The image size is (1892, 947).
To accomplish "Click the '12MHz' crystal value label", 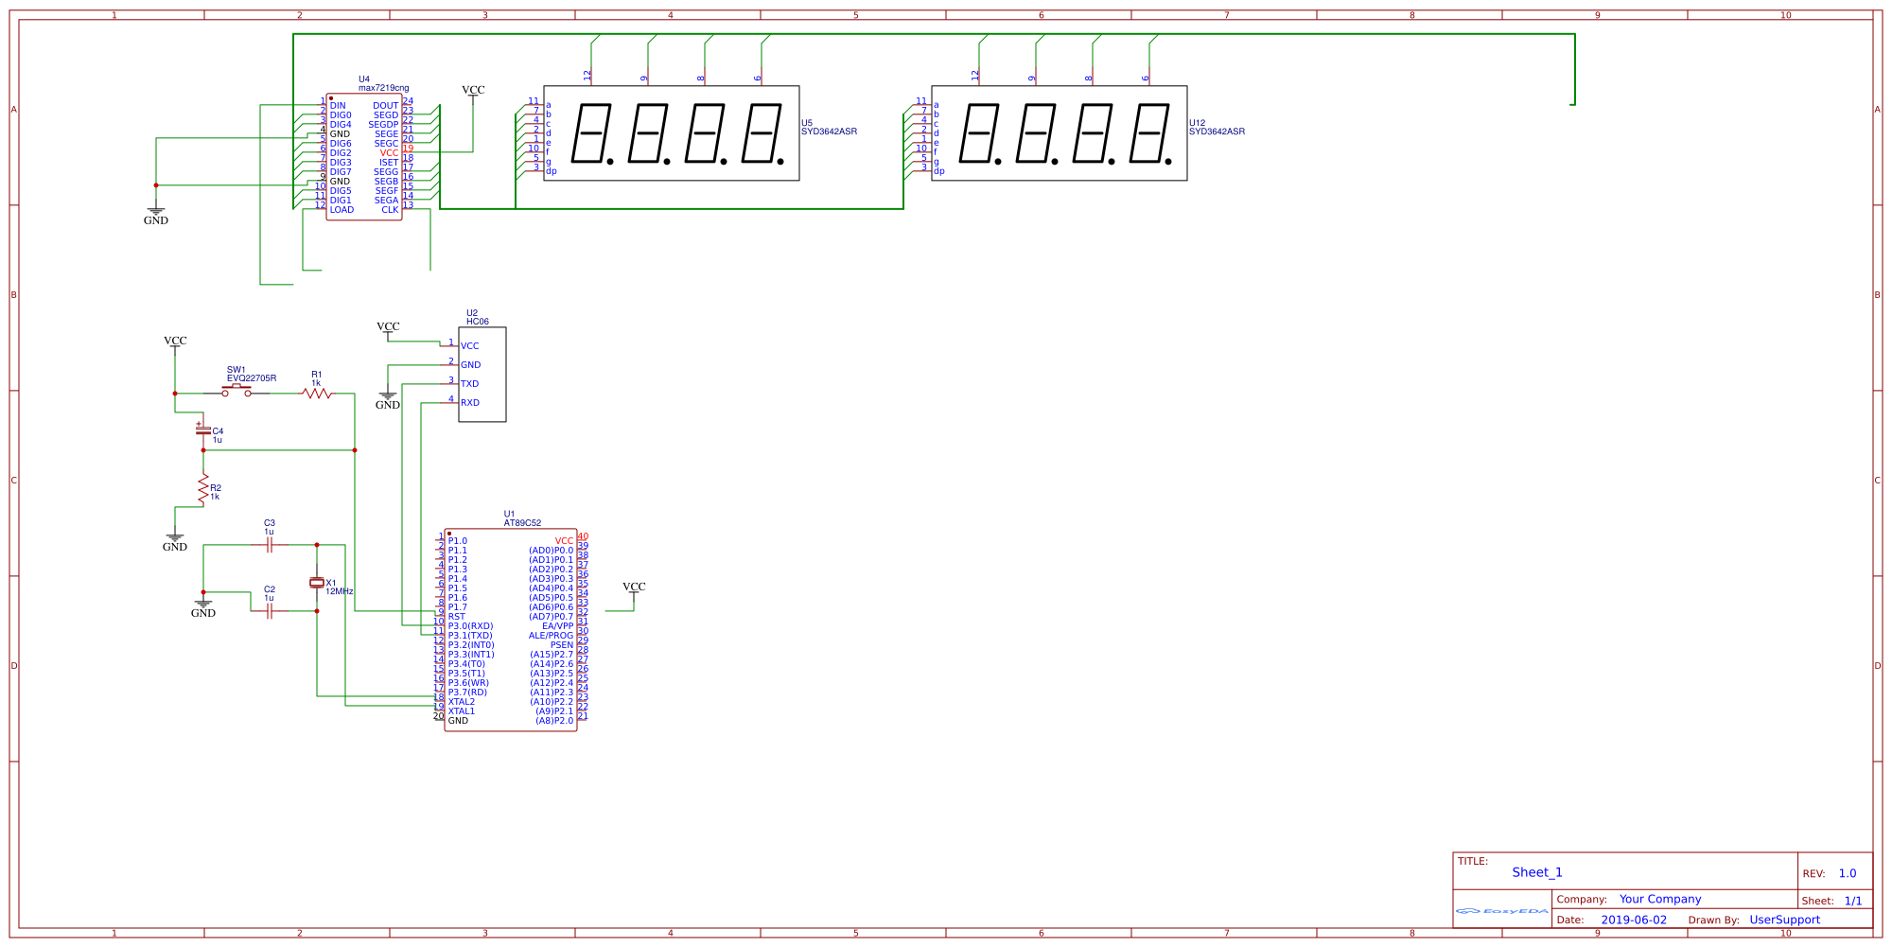I will (x=340, y=591).
